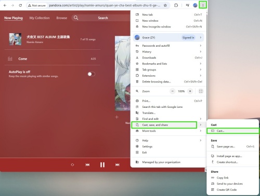Image resolution: width=260 pixels, height=196 pixels.
Task: Choose Print from the menu
Action: 168,101
